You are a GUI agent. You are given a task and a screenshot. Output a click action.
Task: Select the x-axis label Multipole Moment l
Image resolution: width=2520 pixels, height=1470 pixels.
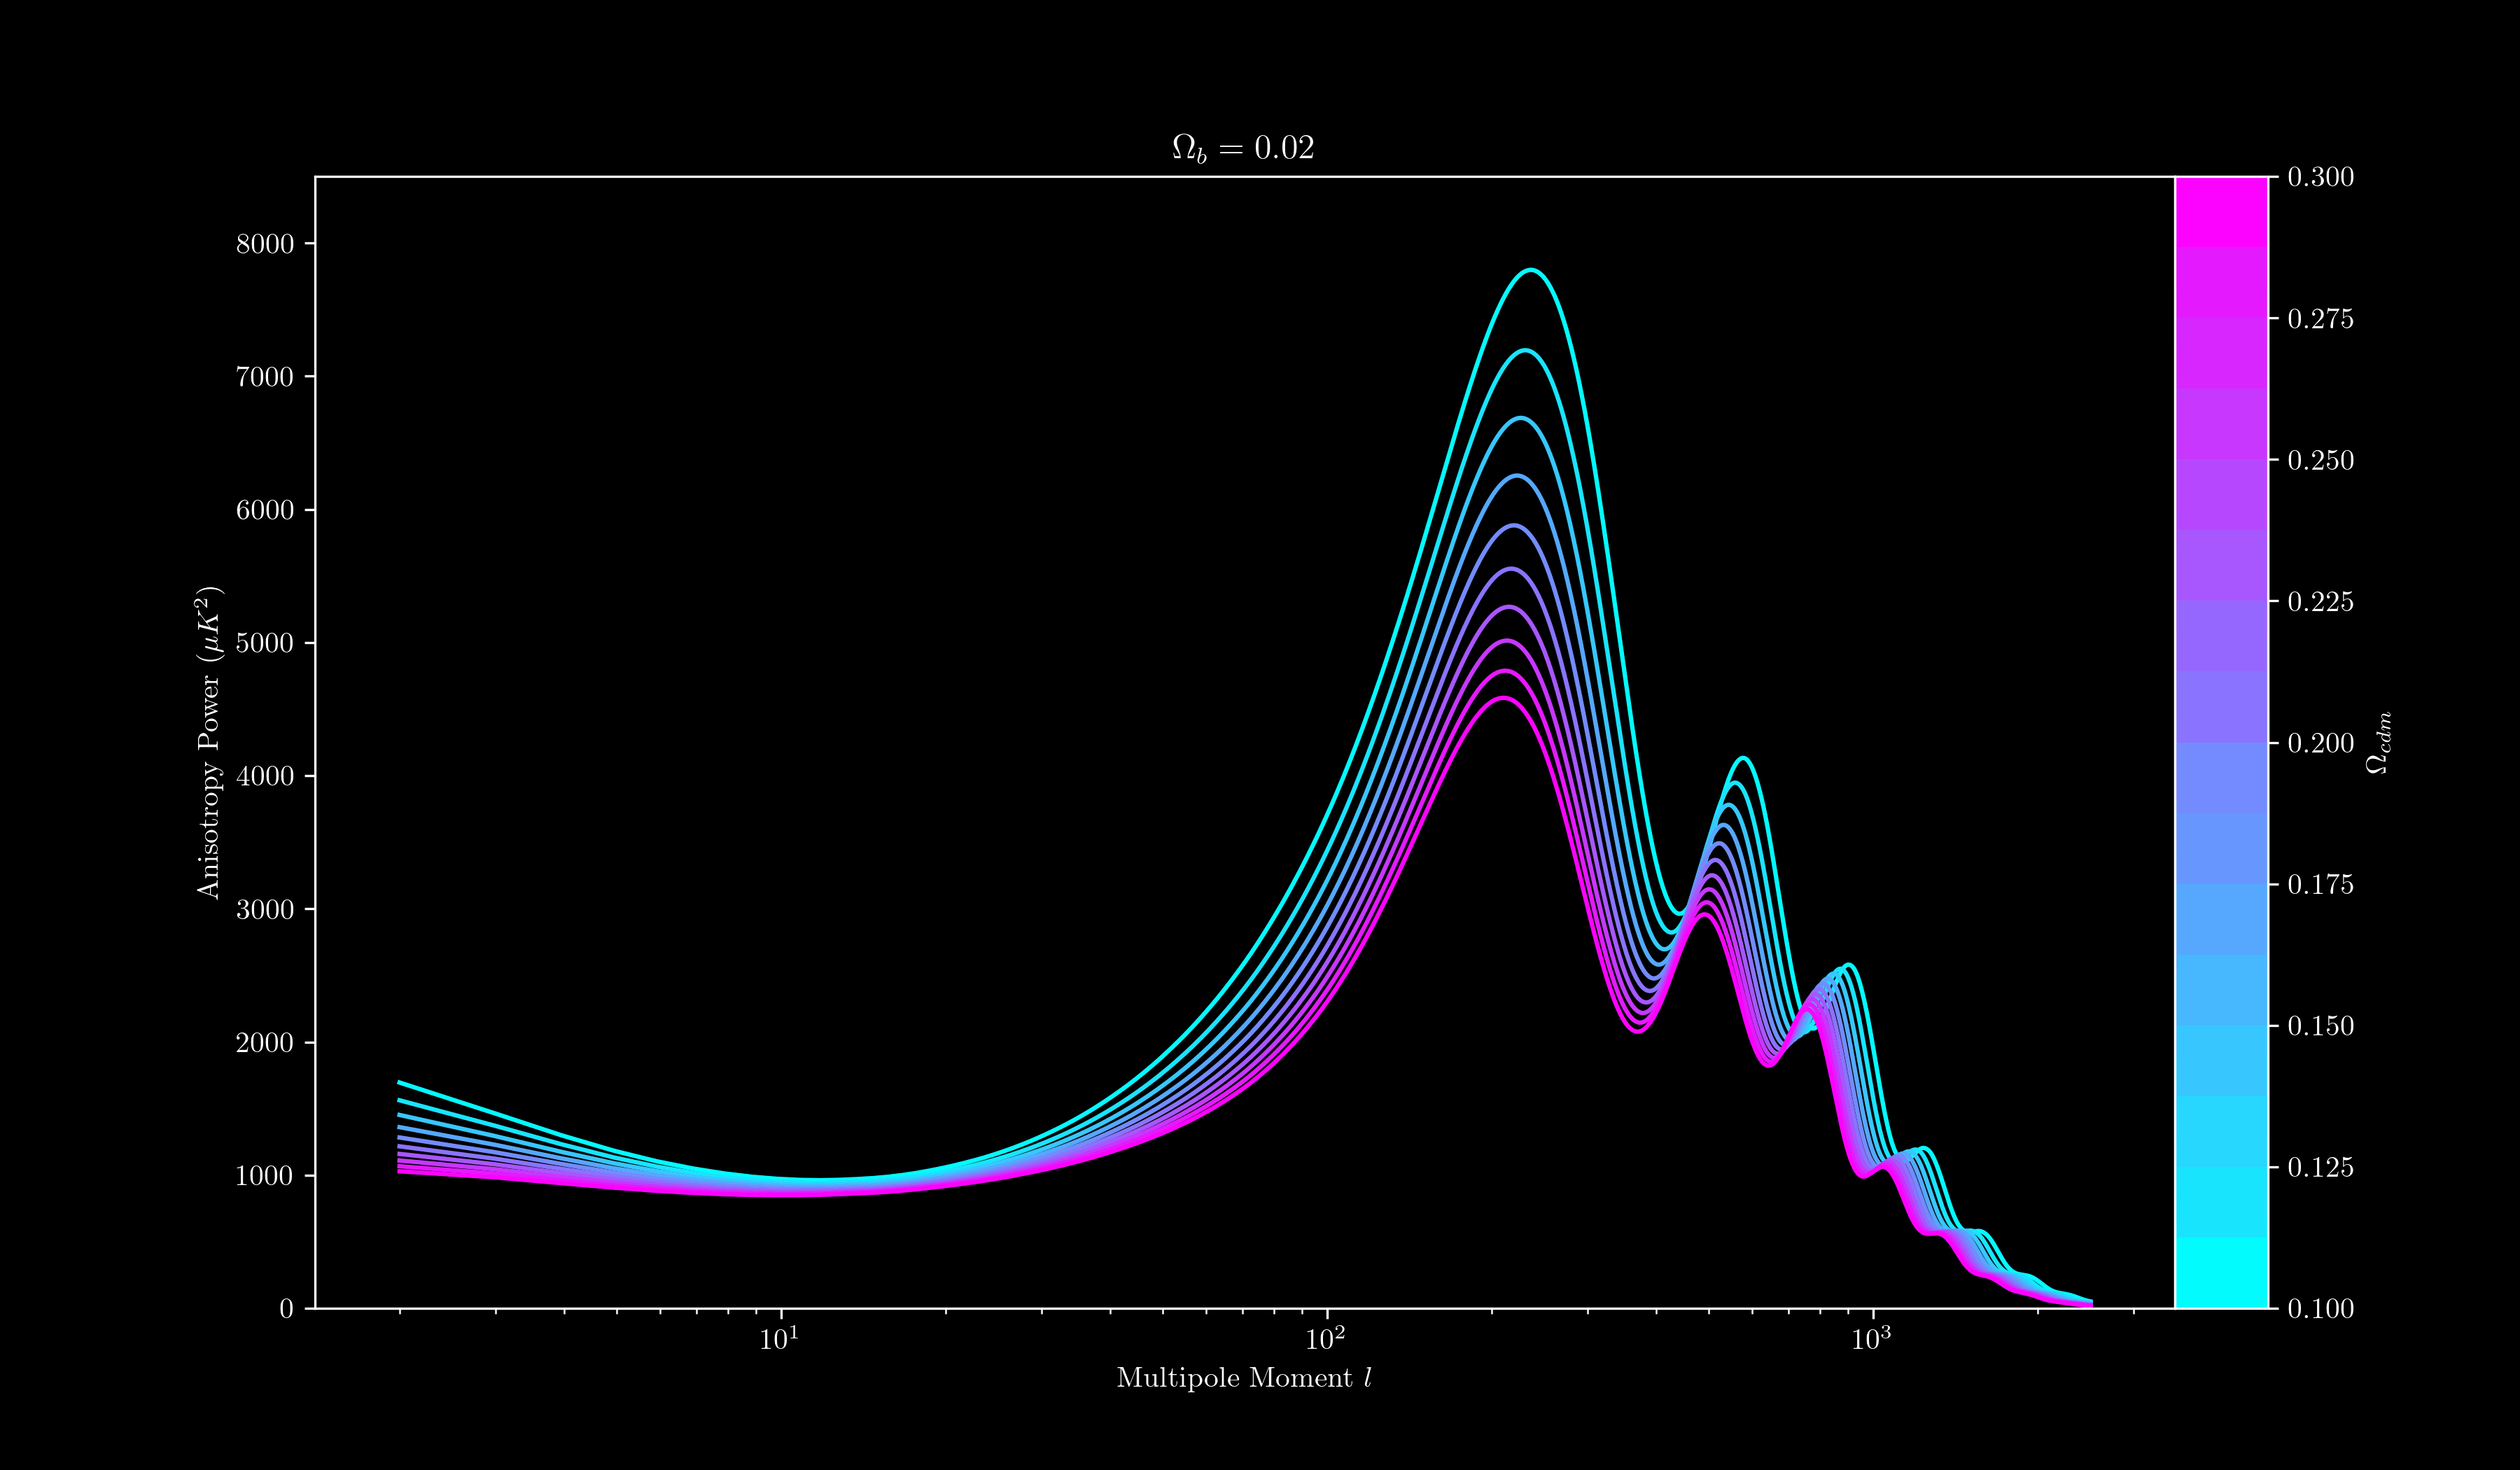[x=1243, y=1378]
